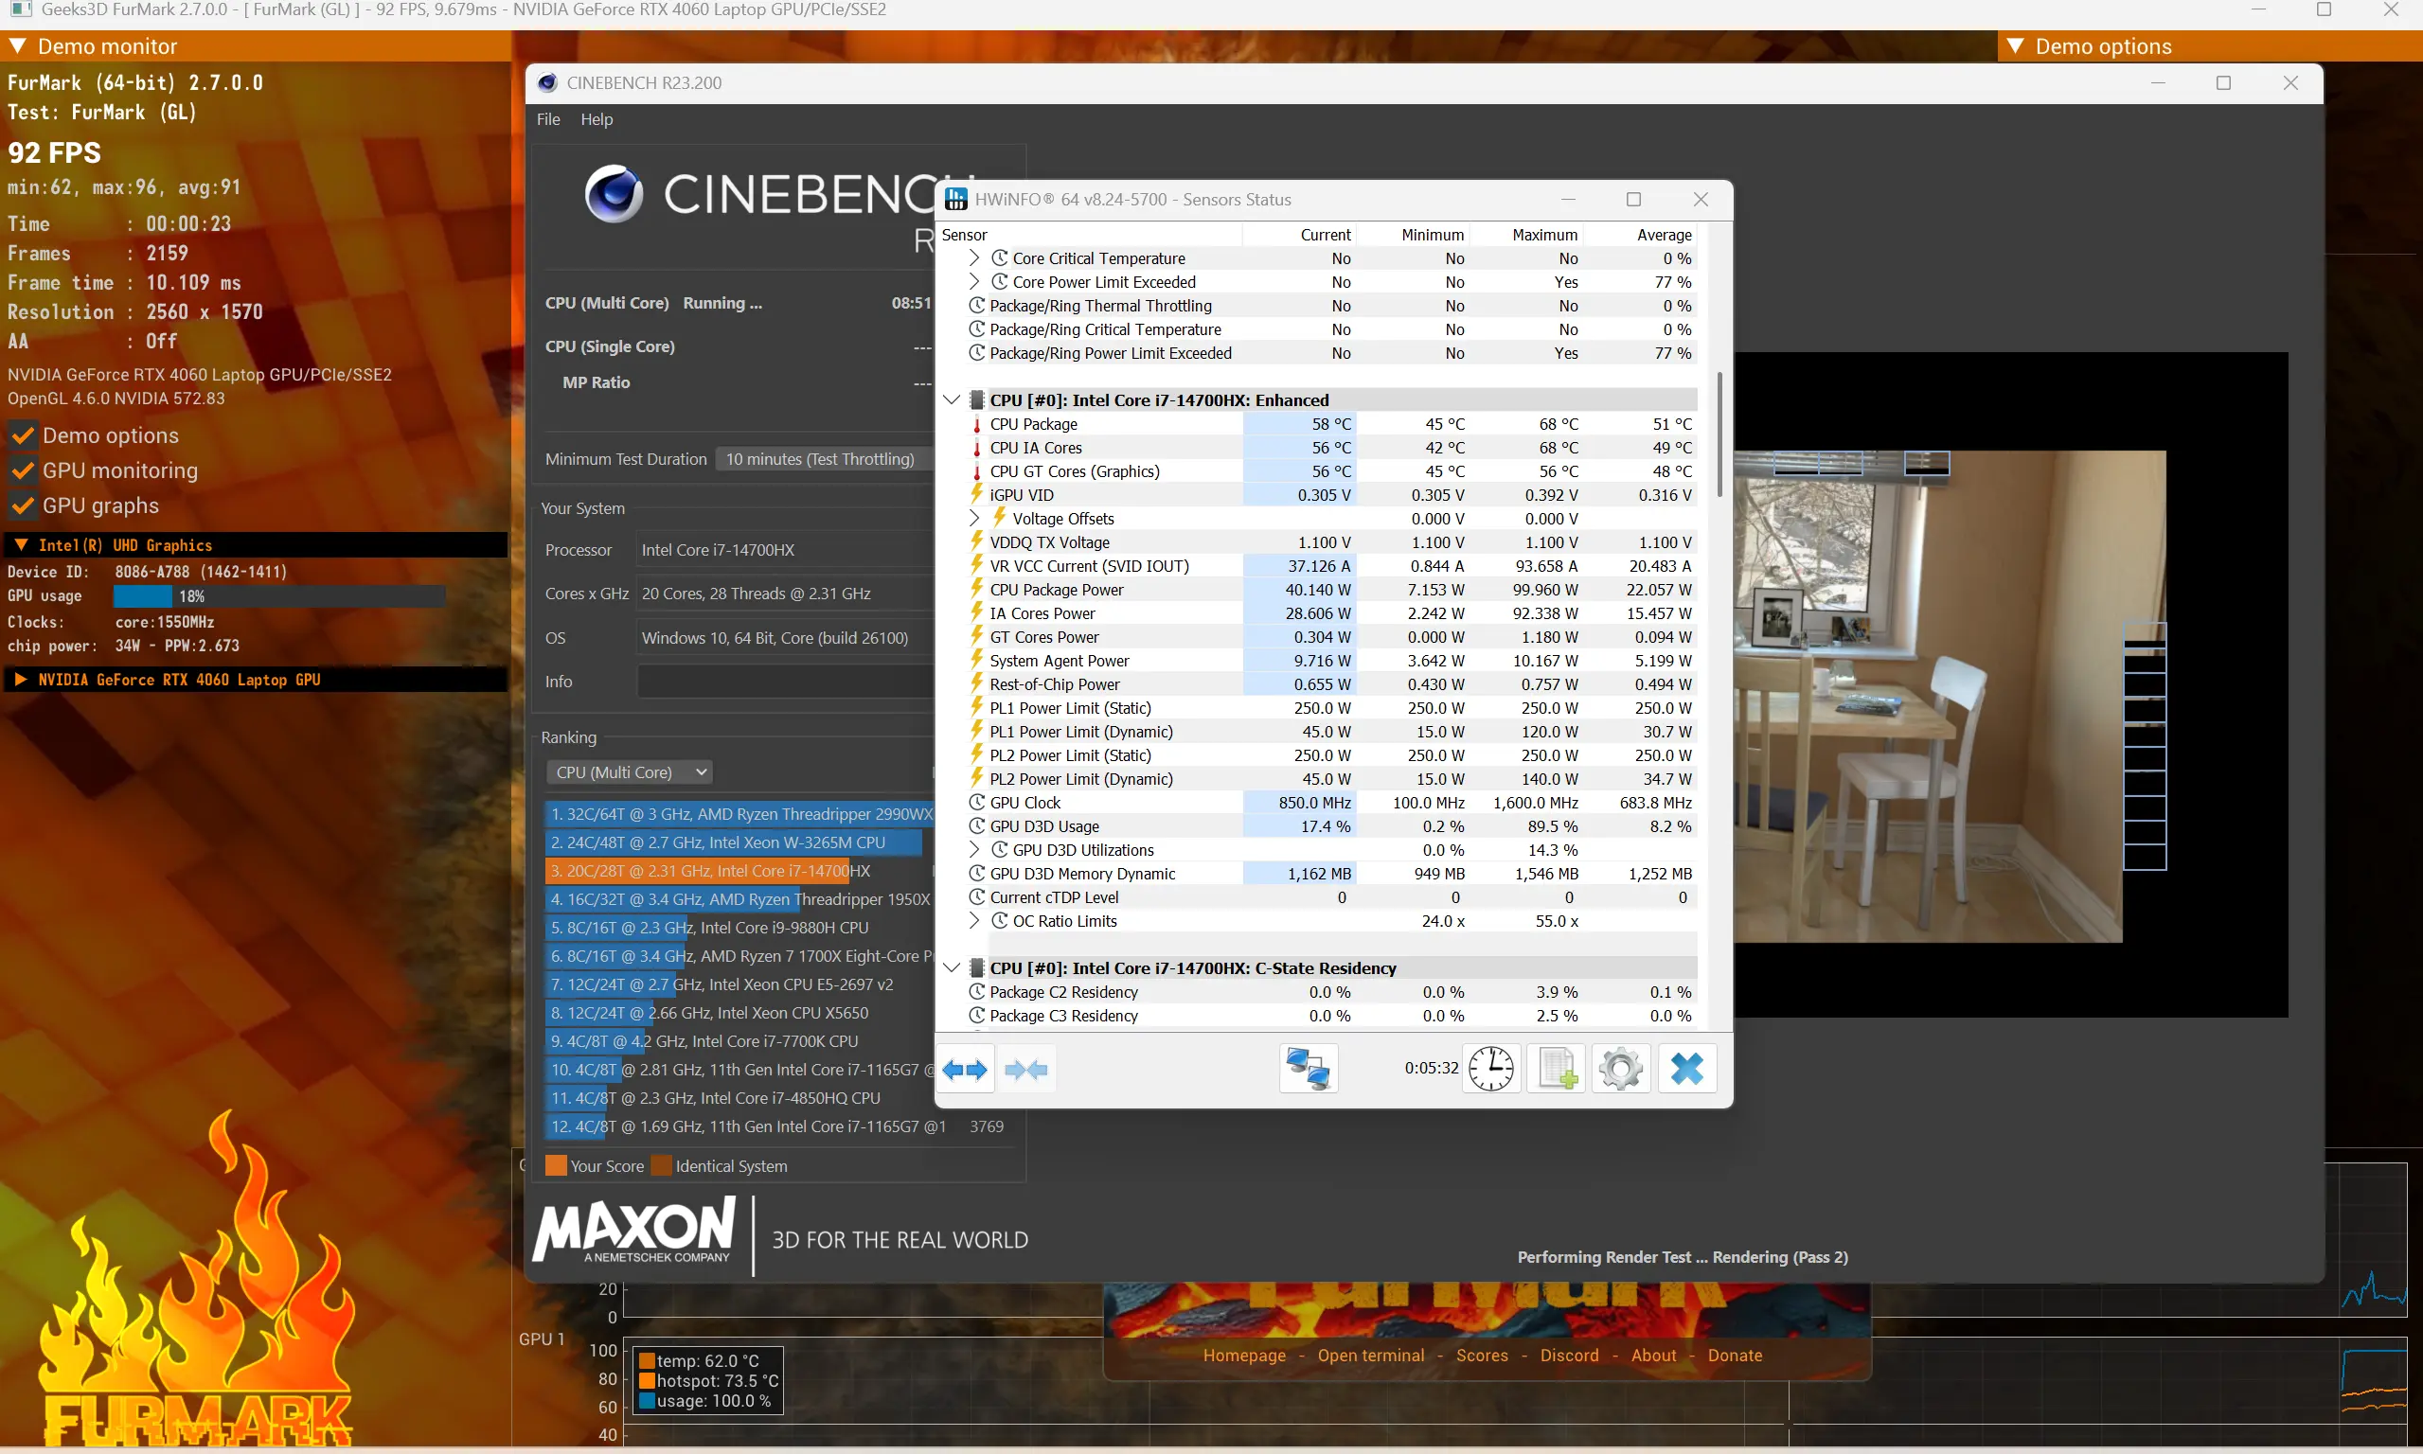The image size is (2423, 1454).
Task: Open the FurMark Homepage link
Action: pyautogui.click(x=1244, y=1355)
